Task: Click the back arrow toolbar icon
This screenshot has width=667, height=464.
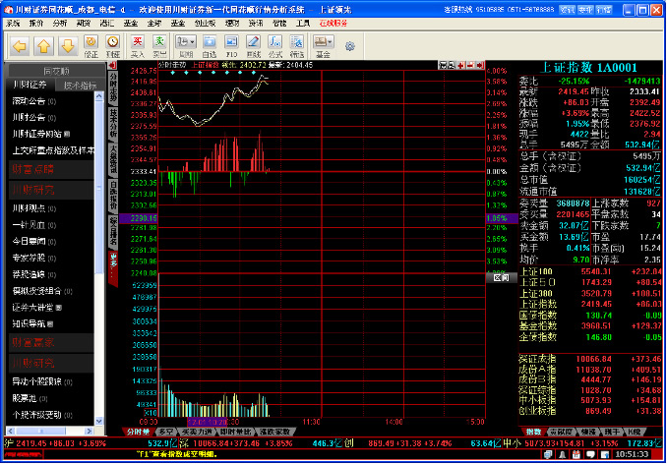Action: click(x=19, y=45)
